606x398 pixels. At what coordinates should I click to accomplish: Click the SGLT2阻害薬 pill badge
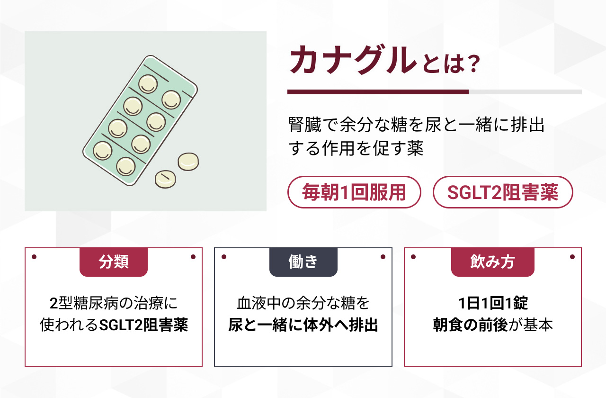pos(503,192)
